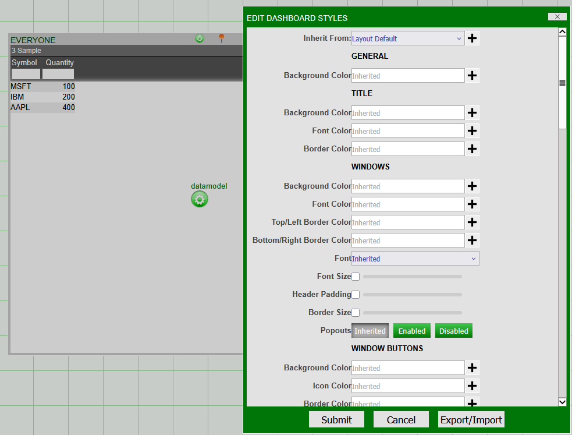Enable the Font Size checkbox
572x435 pixels.
click(x=356, y=277)
